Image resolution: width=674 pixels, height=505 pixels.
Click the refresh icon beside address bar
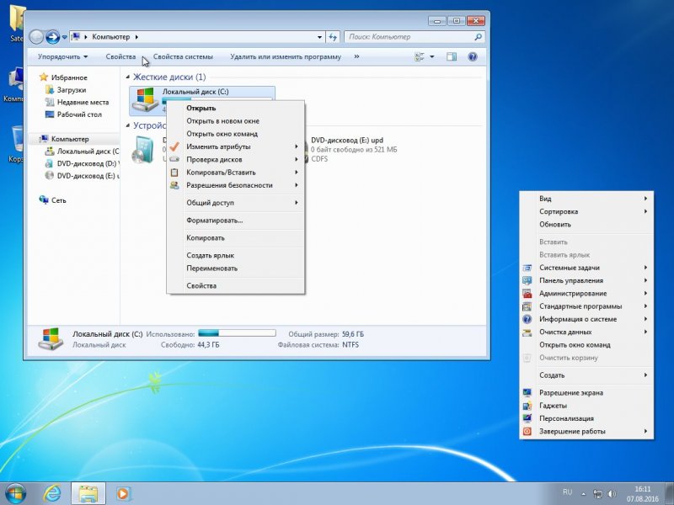pos(333,37)
